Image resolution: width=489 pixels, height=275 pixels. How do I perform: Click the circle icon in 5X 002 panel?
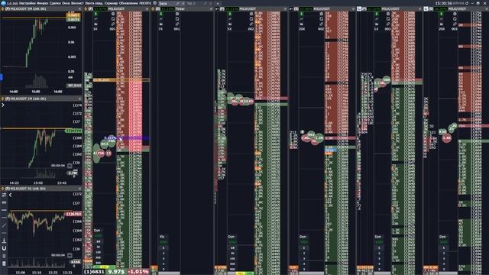[x=251, y=14]
